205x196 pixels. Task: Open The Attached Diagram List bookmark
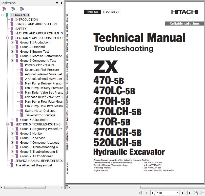[x=34, y=165]
